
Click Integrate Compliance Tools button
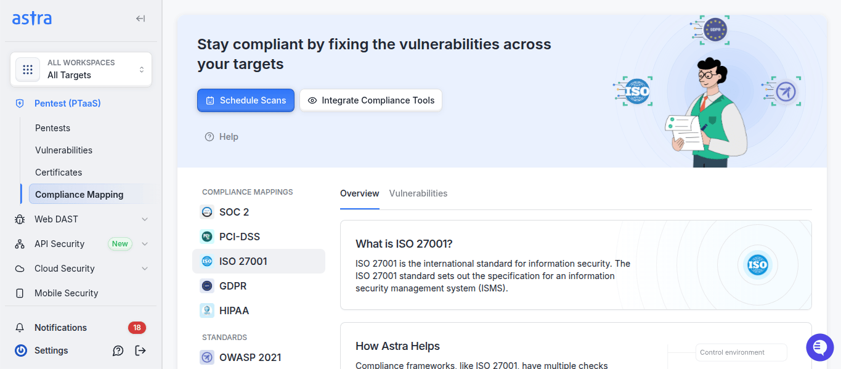click(371, 100)
